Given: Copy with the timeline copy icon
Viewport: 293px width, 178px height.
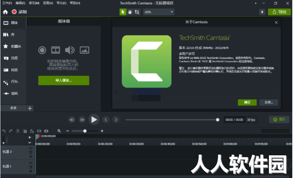Looking at the screenshot, I should coord(25,131).
